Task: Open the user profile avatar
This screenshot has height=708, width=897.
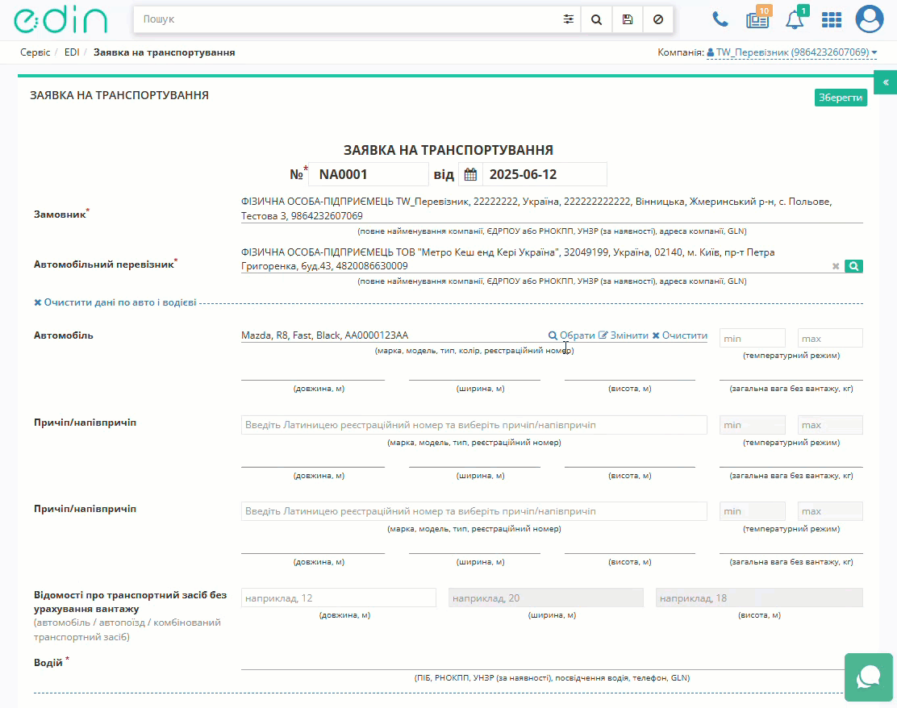Action: [869, 19]
